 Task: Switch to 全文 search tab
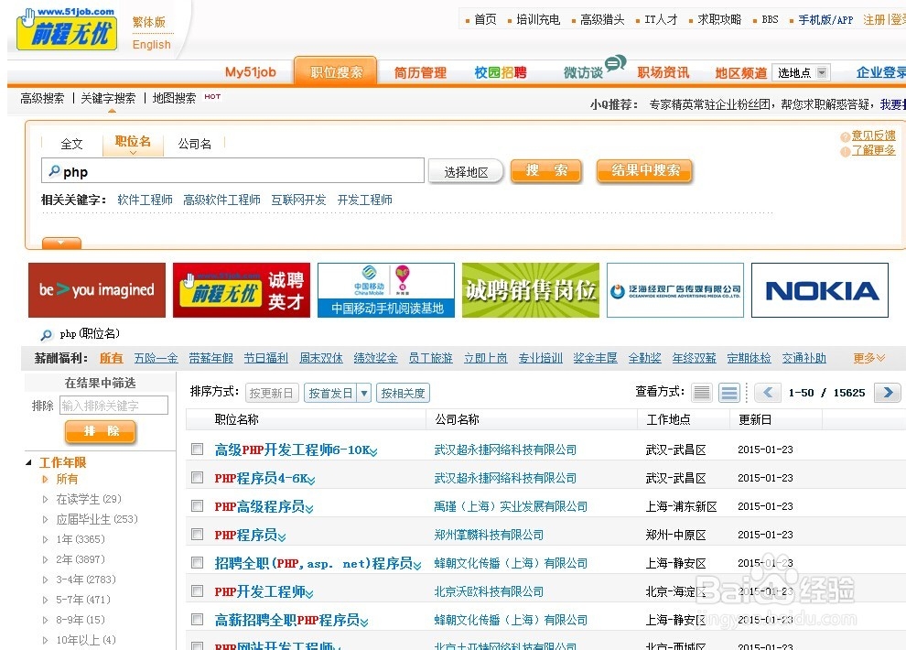tap(71, 144)
